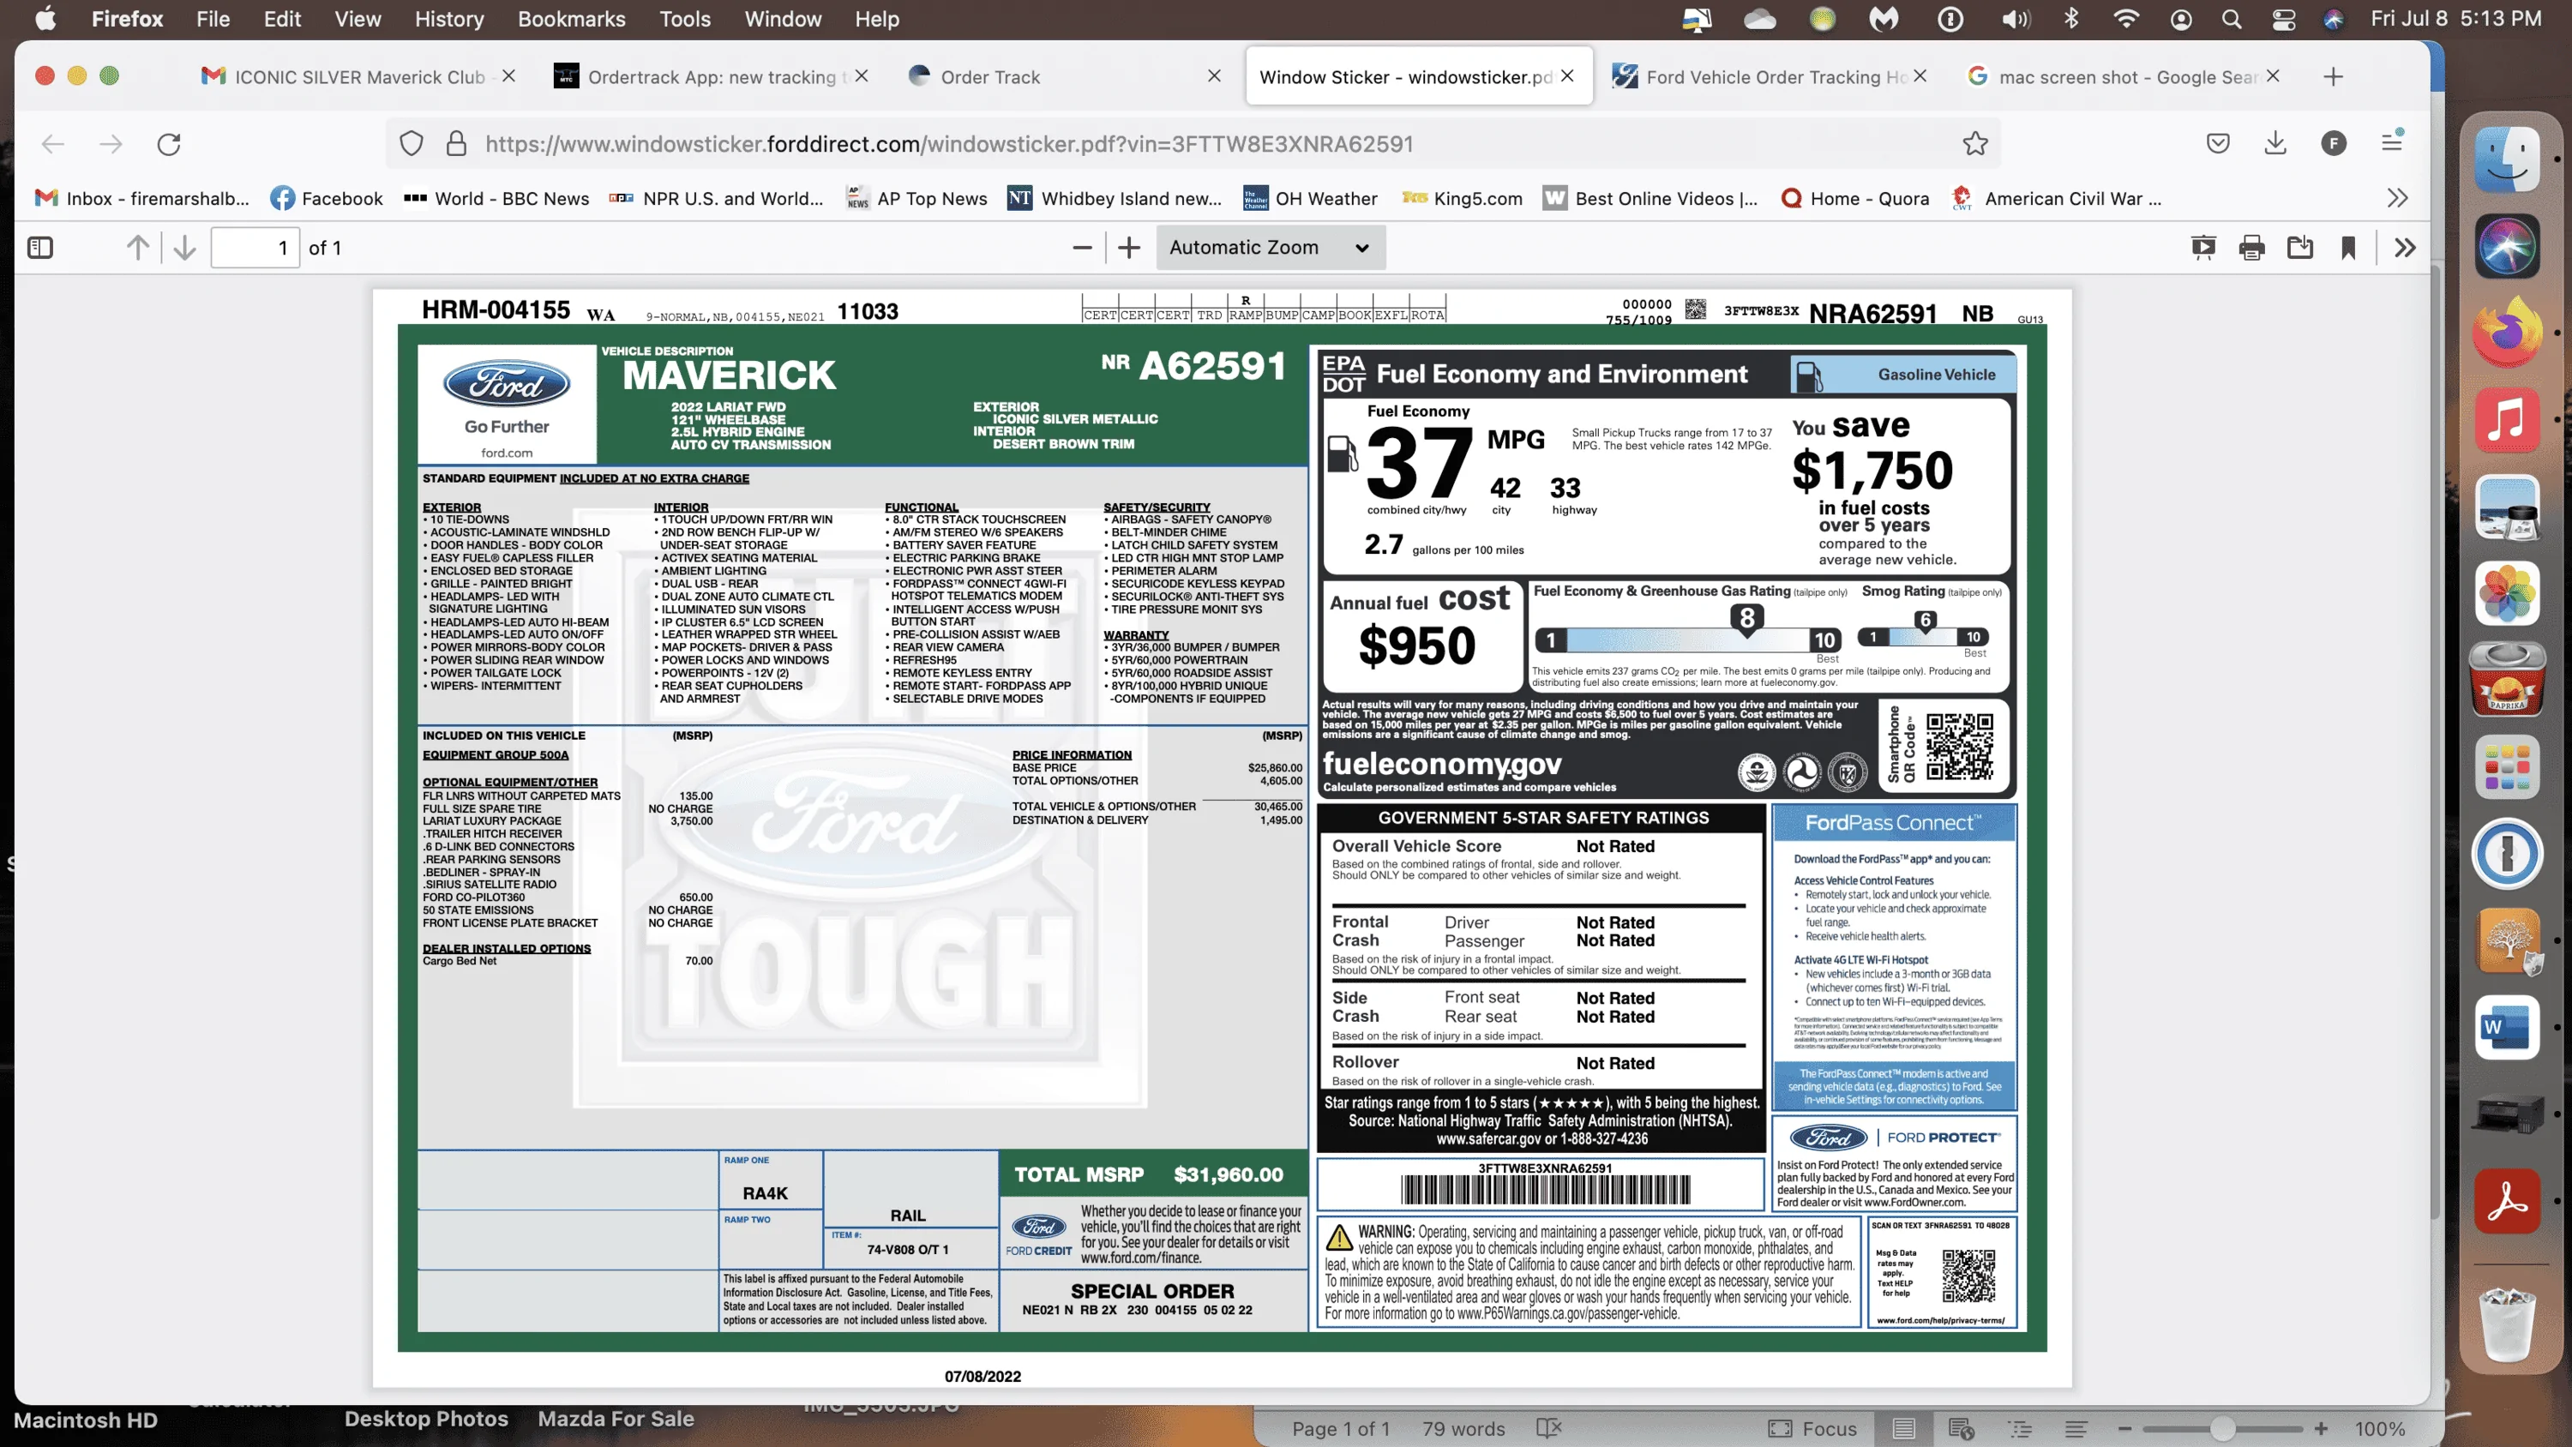Viewport: 2572px width, 1447px height.
Task: Click Focus mode in Word status bar
Action: tap(1812, 1429)
